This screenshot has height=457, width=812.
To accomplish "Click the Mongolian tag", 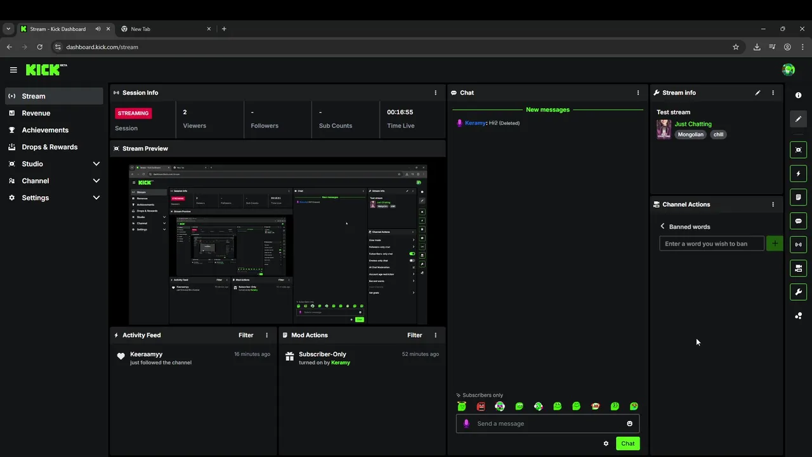I will coord(690,135).
